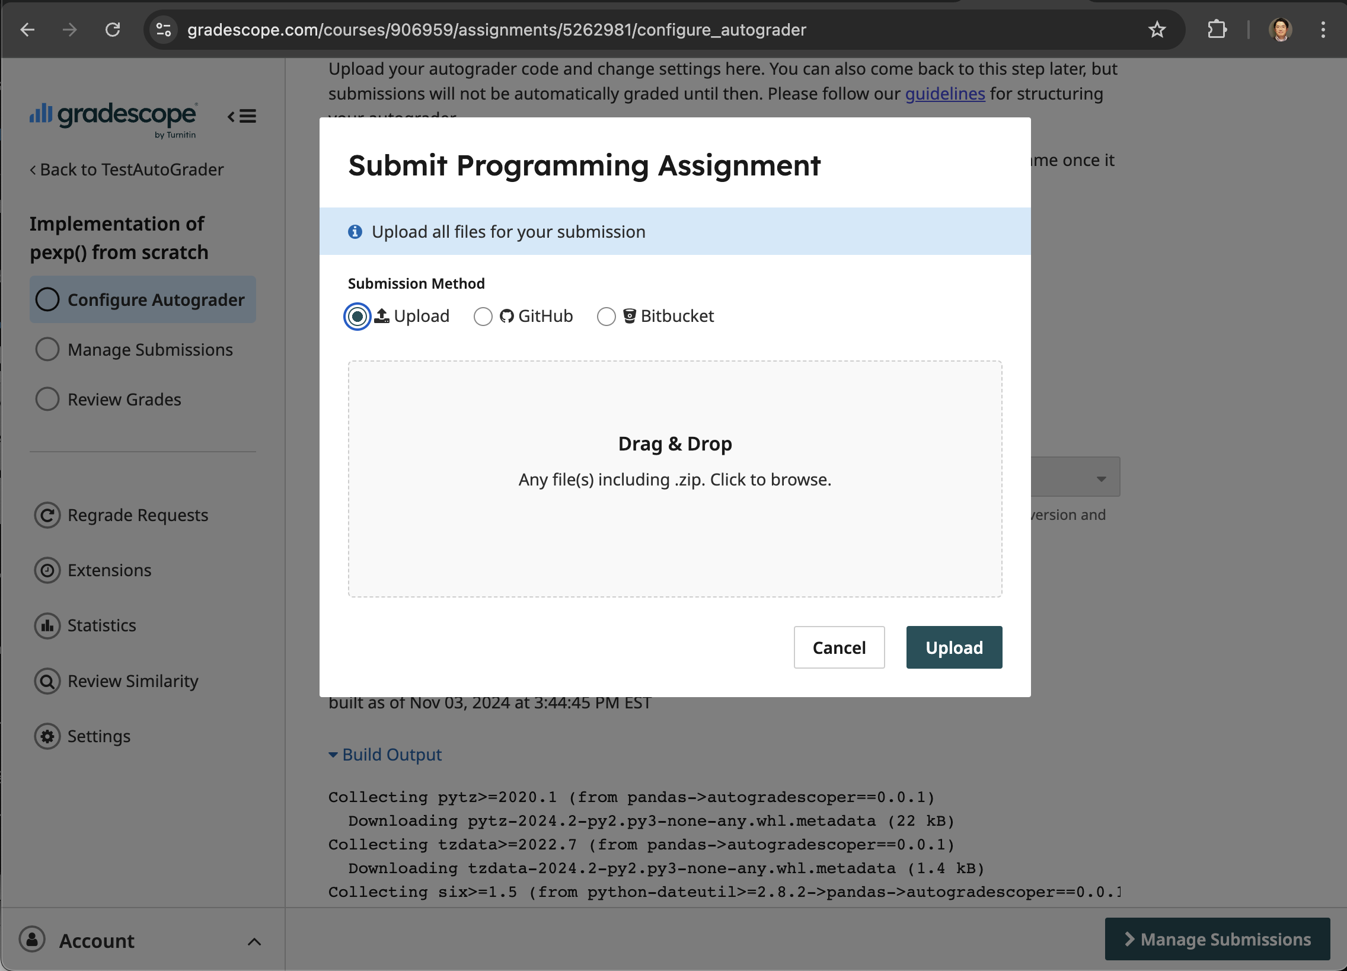
Task: Bookmark this page with the star icon
Action: click(1157, 29)
